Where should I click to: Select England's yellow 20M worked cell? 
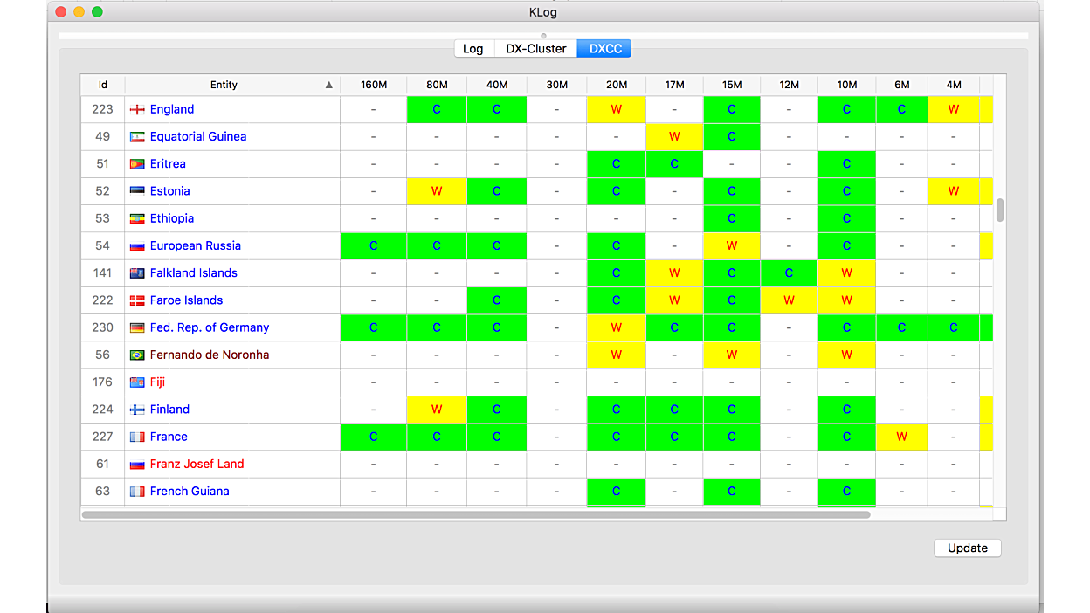coord(616,109)
